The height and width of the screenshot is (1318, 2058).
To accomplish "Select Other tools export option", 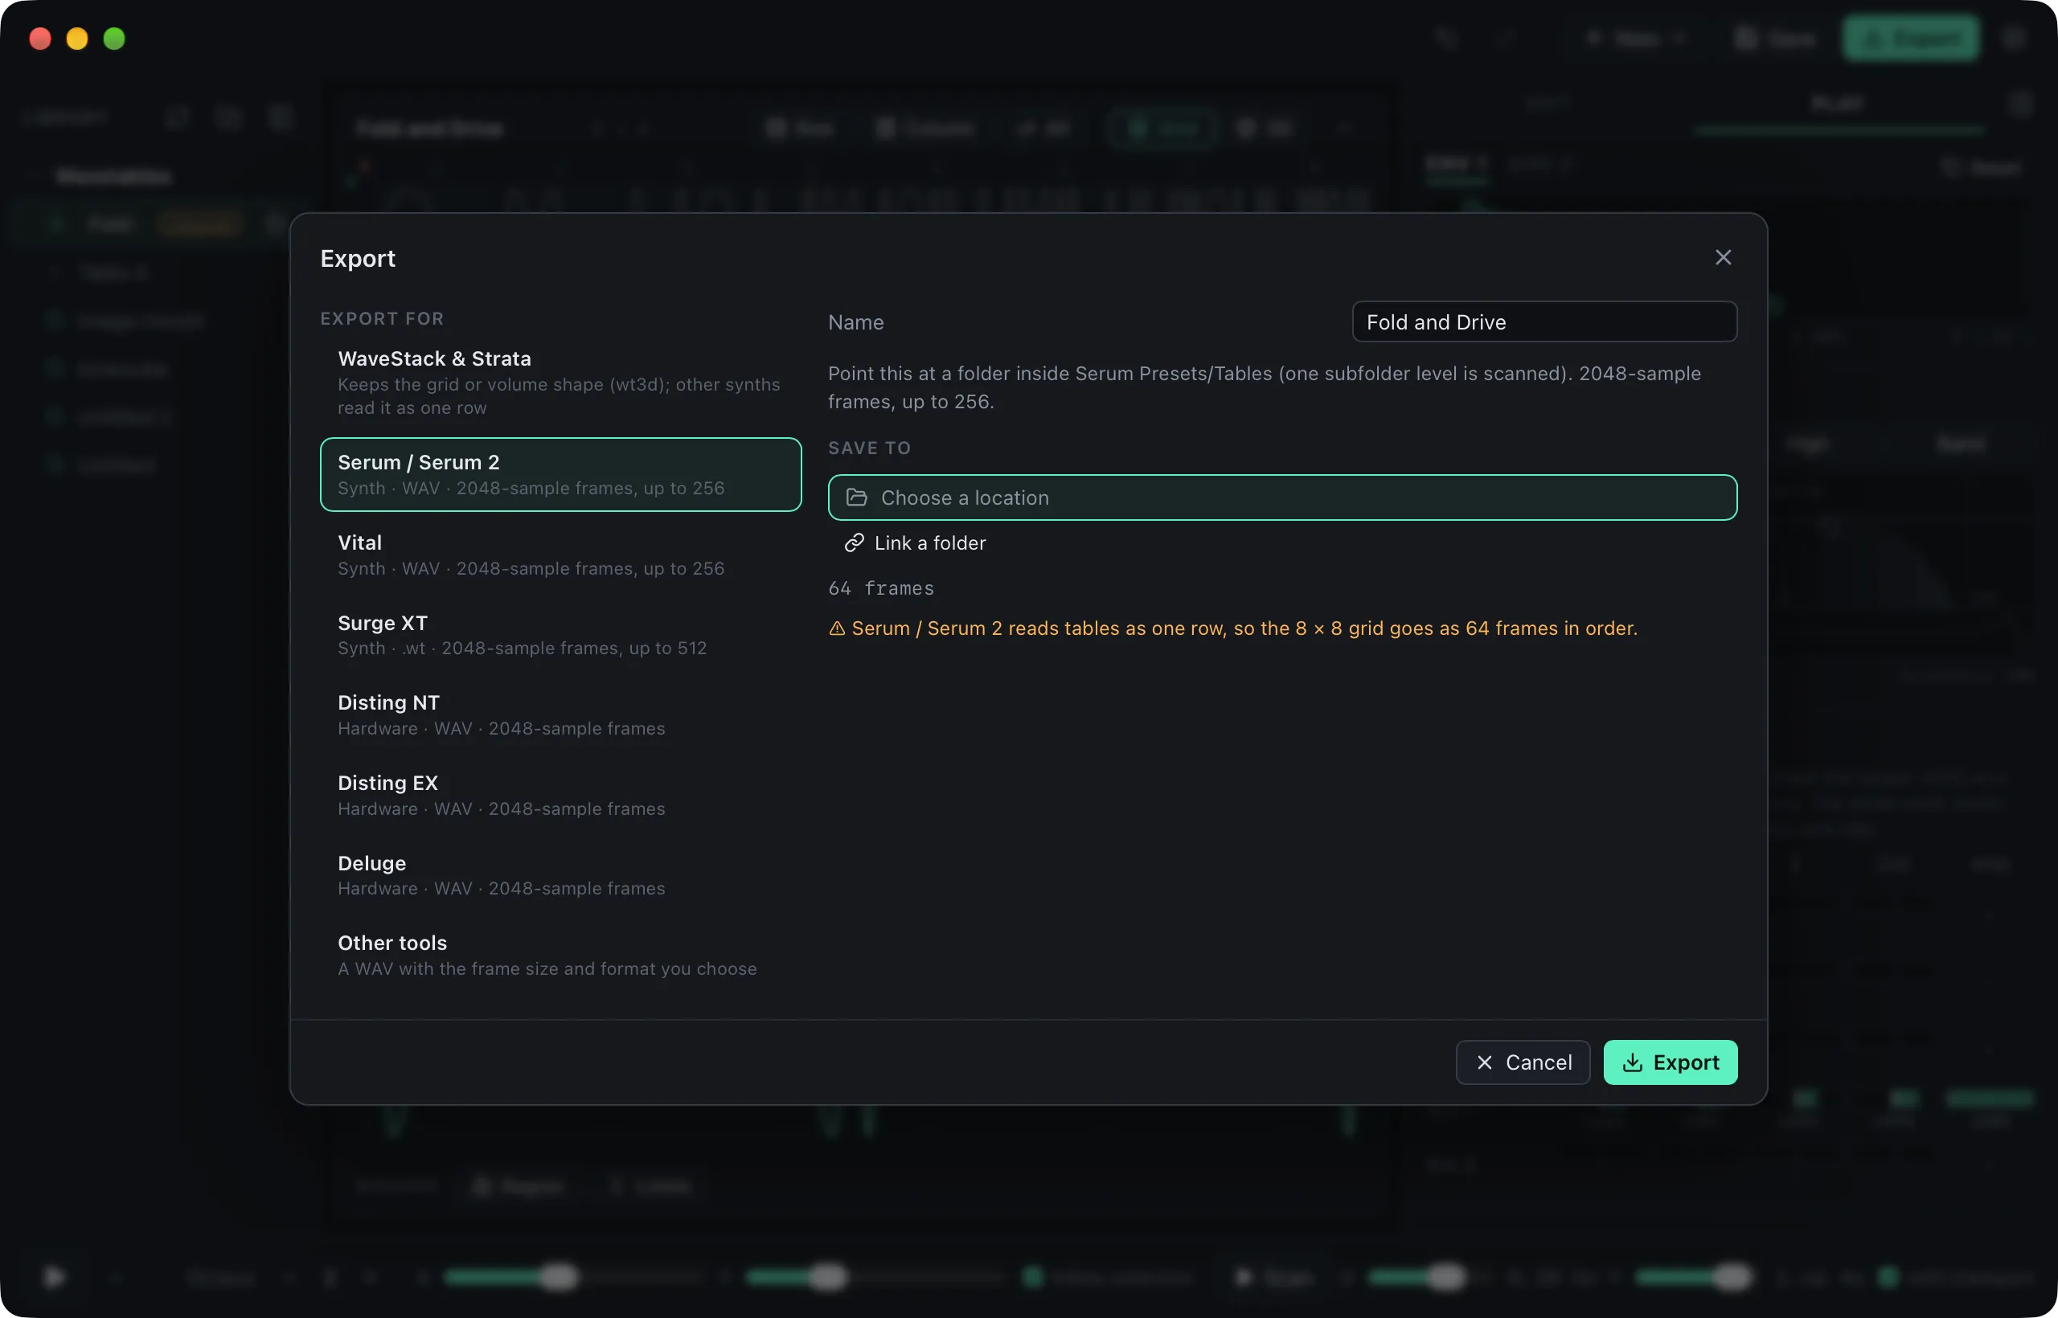I will coord(561,955).
